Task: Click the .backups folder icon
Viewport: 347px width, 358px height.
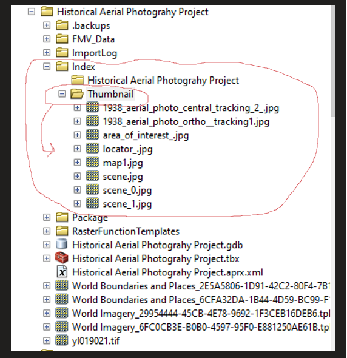Action: click(x=62, y=25)
